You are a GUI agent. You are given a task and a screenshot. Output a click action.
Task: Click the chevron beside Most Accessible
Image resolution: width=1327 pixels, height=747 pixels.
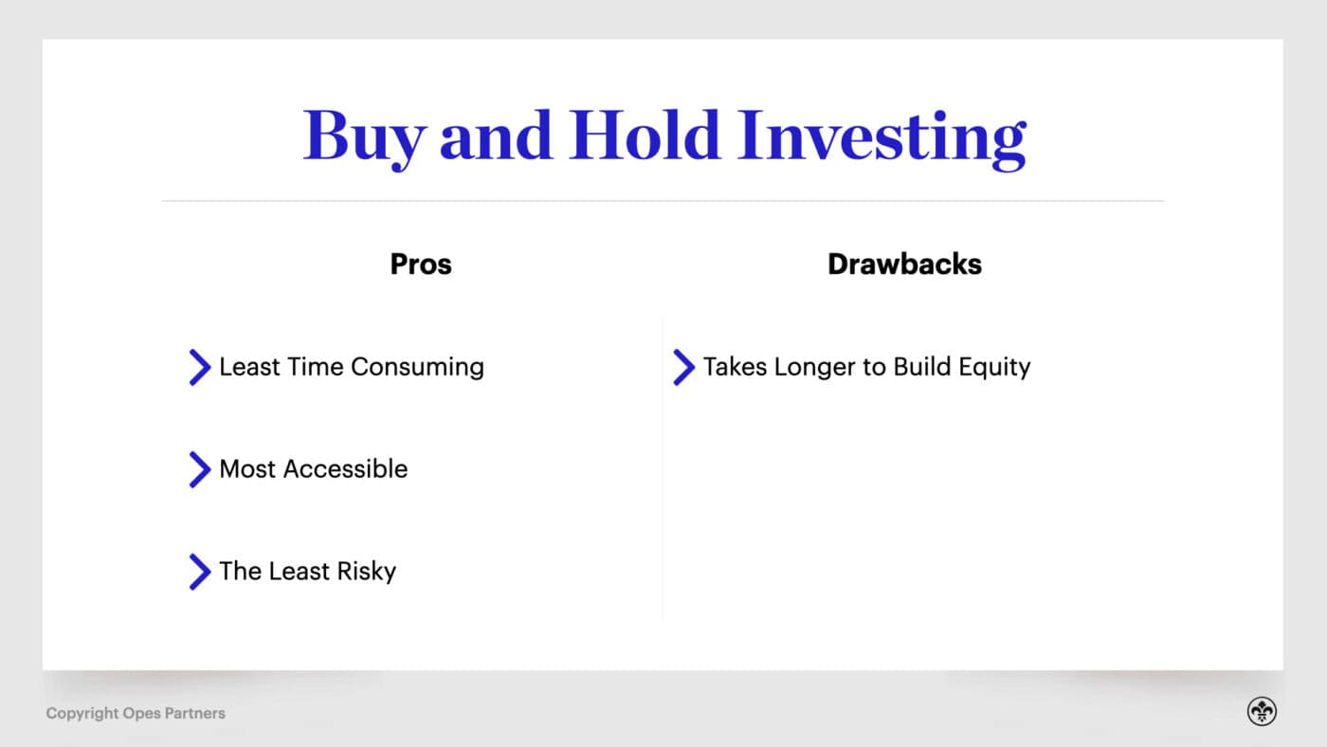(199, 469)
